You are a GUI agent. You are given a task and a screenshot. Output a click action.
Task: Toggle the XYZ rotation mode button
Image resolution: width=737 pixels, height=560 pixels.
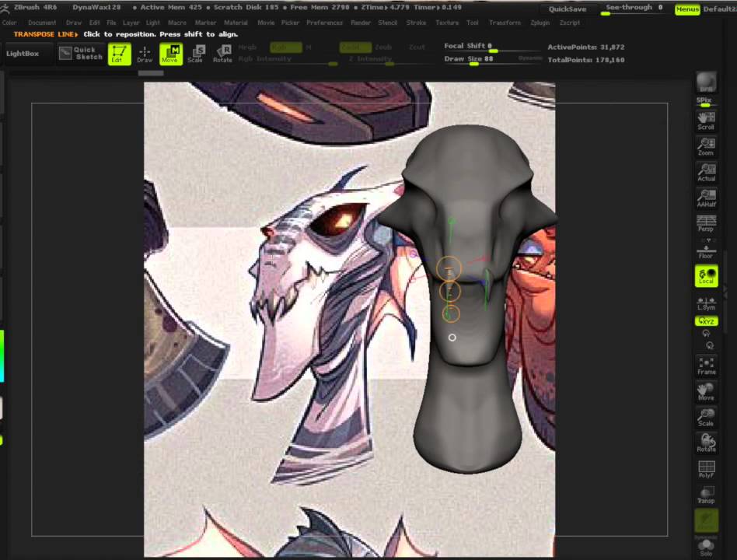(706, 321)
